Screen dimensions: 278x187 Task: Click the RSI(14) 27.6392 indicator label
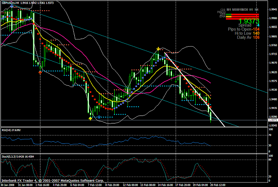pos(11,130)
